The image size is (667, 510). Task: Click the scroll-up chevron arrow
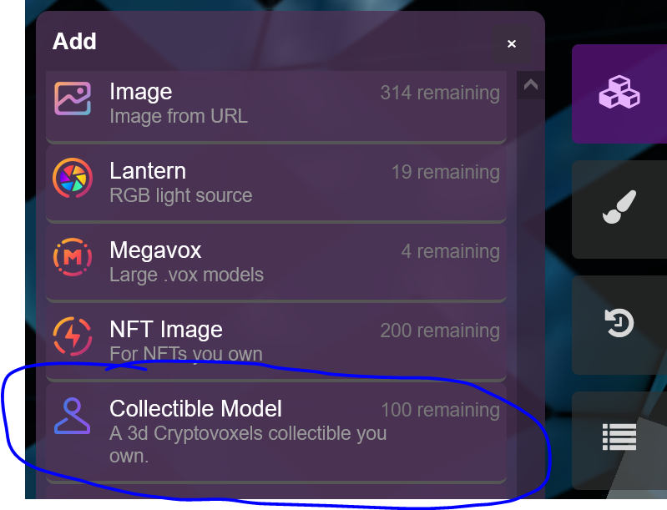pyautogui.click(x=530, y=85)
